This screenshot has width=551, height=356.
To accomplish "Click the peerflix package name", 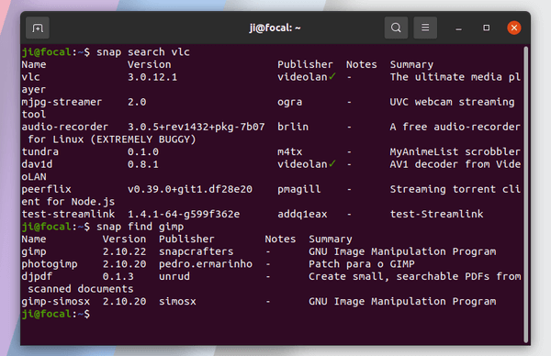I will [x=47, y=190].
